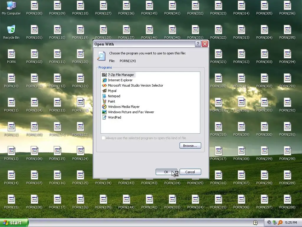Viewport: 302px width, 227px height.
Task: Select desktop file PORN(10)
Action: point(11,81)
